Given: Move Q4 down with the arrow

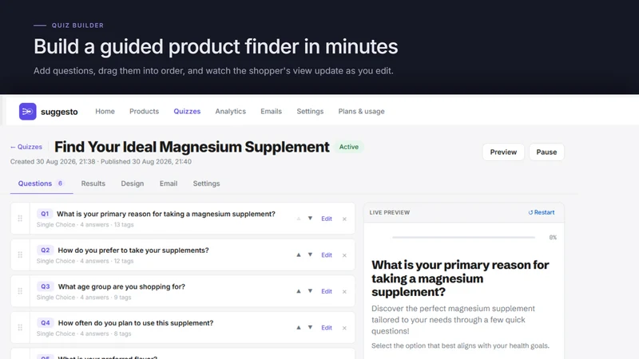Looking at the screenshot, I should tap(310, 327).
